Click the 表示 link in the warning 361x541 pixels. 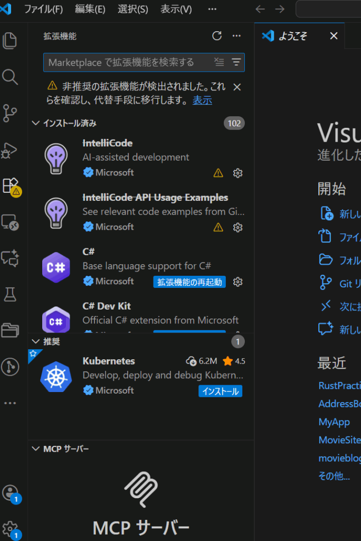(202, 100)
